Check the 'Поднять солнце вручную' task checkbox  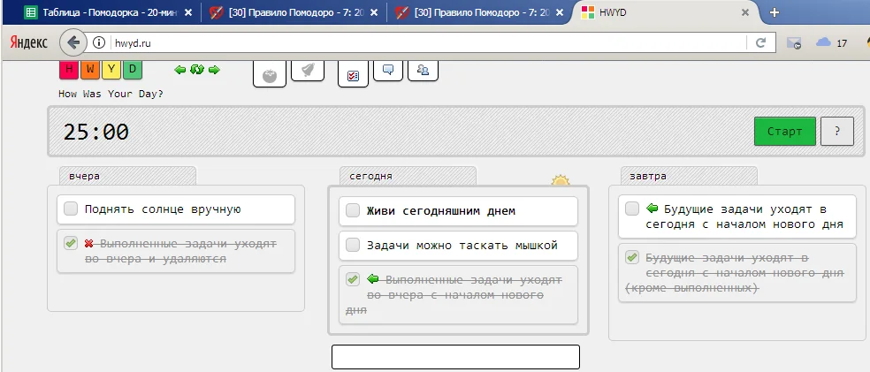[x=71, y=209]
